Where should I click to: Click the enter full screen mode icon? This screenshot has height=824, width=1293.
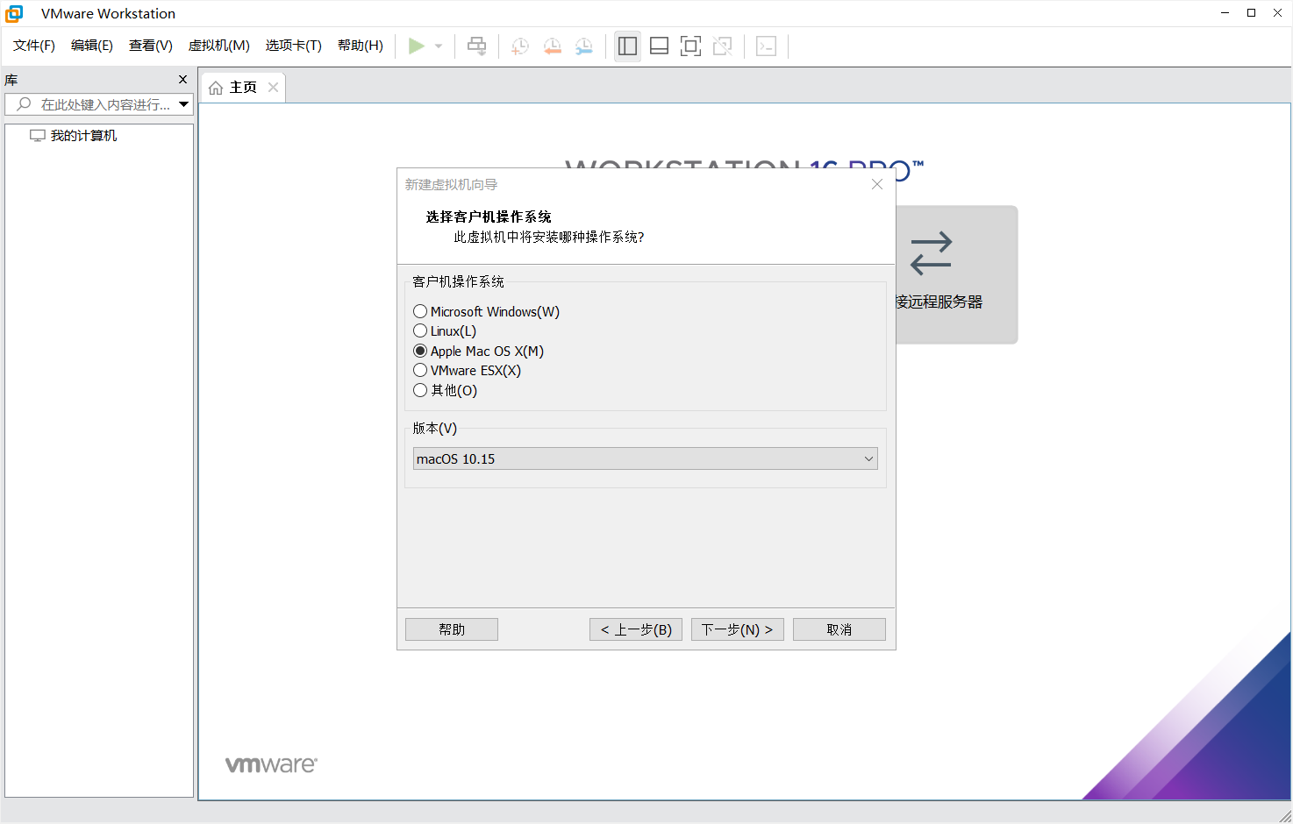[x=690, y=46]
